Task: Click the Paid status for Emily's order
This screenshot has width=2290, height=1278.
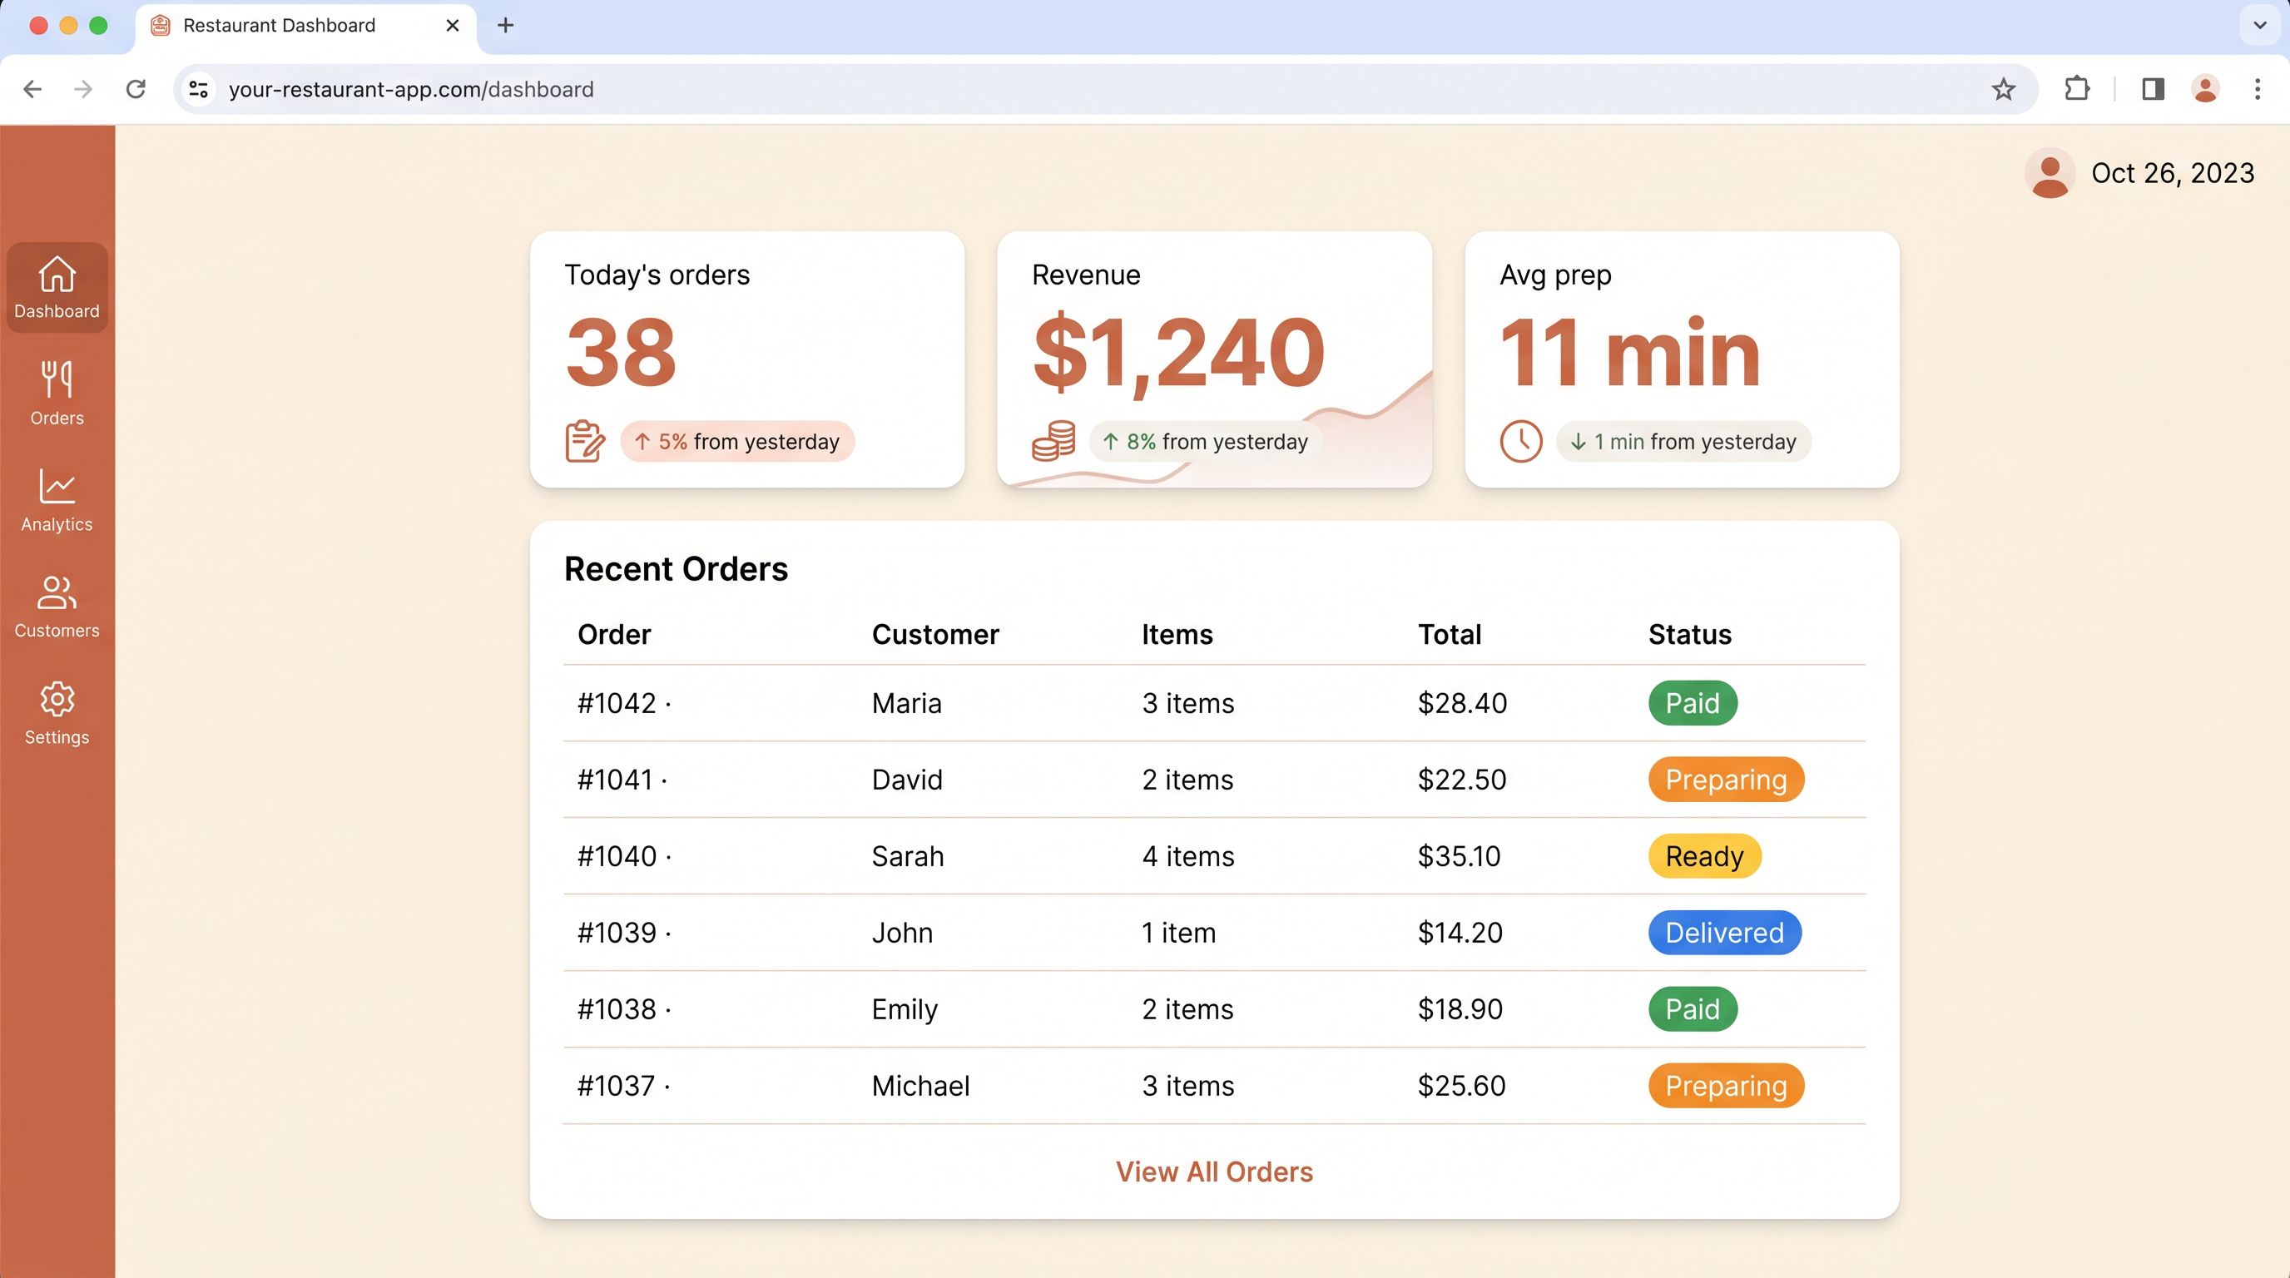Action: pyautogui.click(x=1693, y=1008)
